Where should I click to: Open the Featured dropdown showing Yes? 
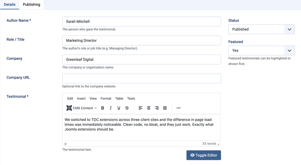click(x=262, y=51)
